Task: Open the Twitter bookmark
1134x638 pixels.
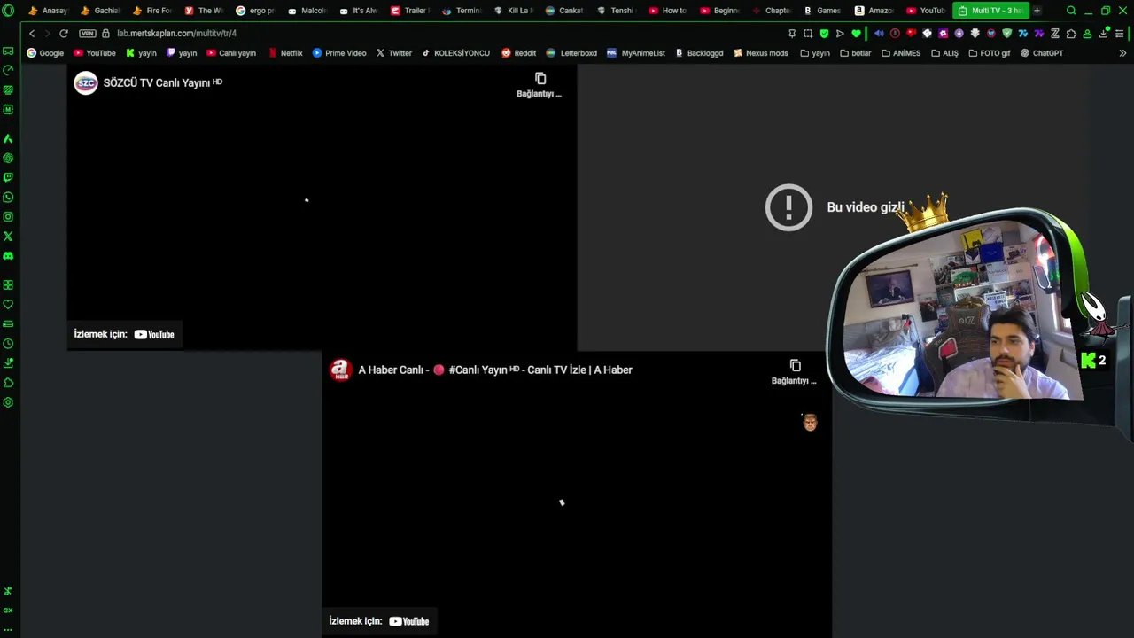Action: (x=394, y=53)
